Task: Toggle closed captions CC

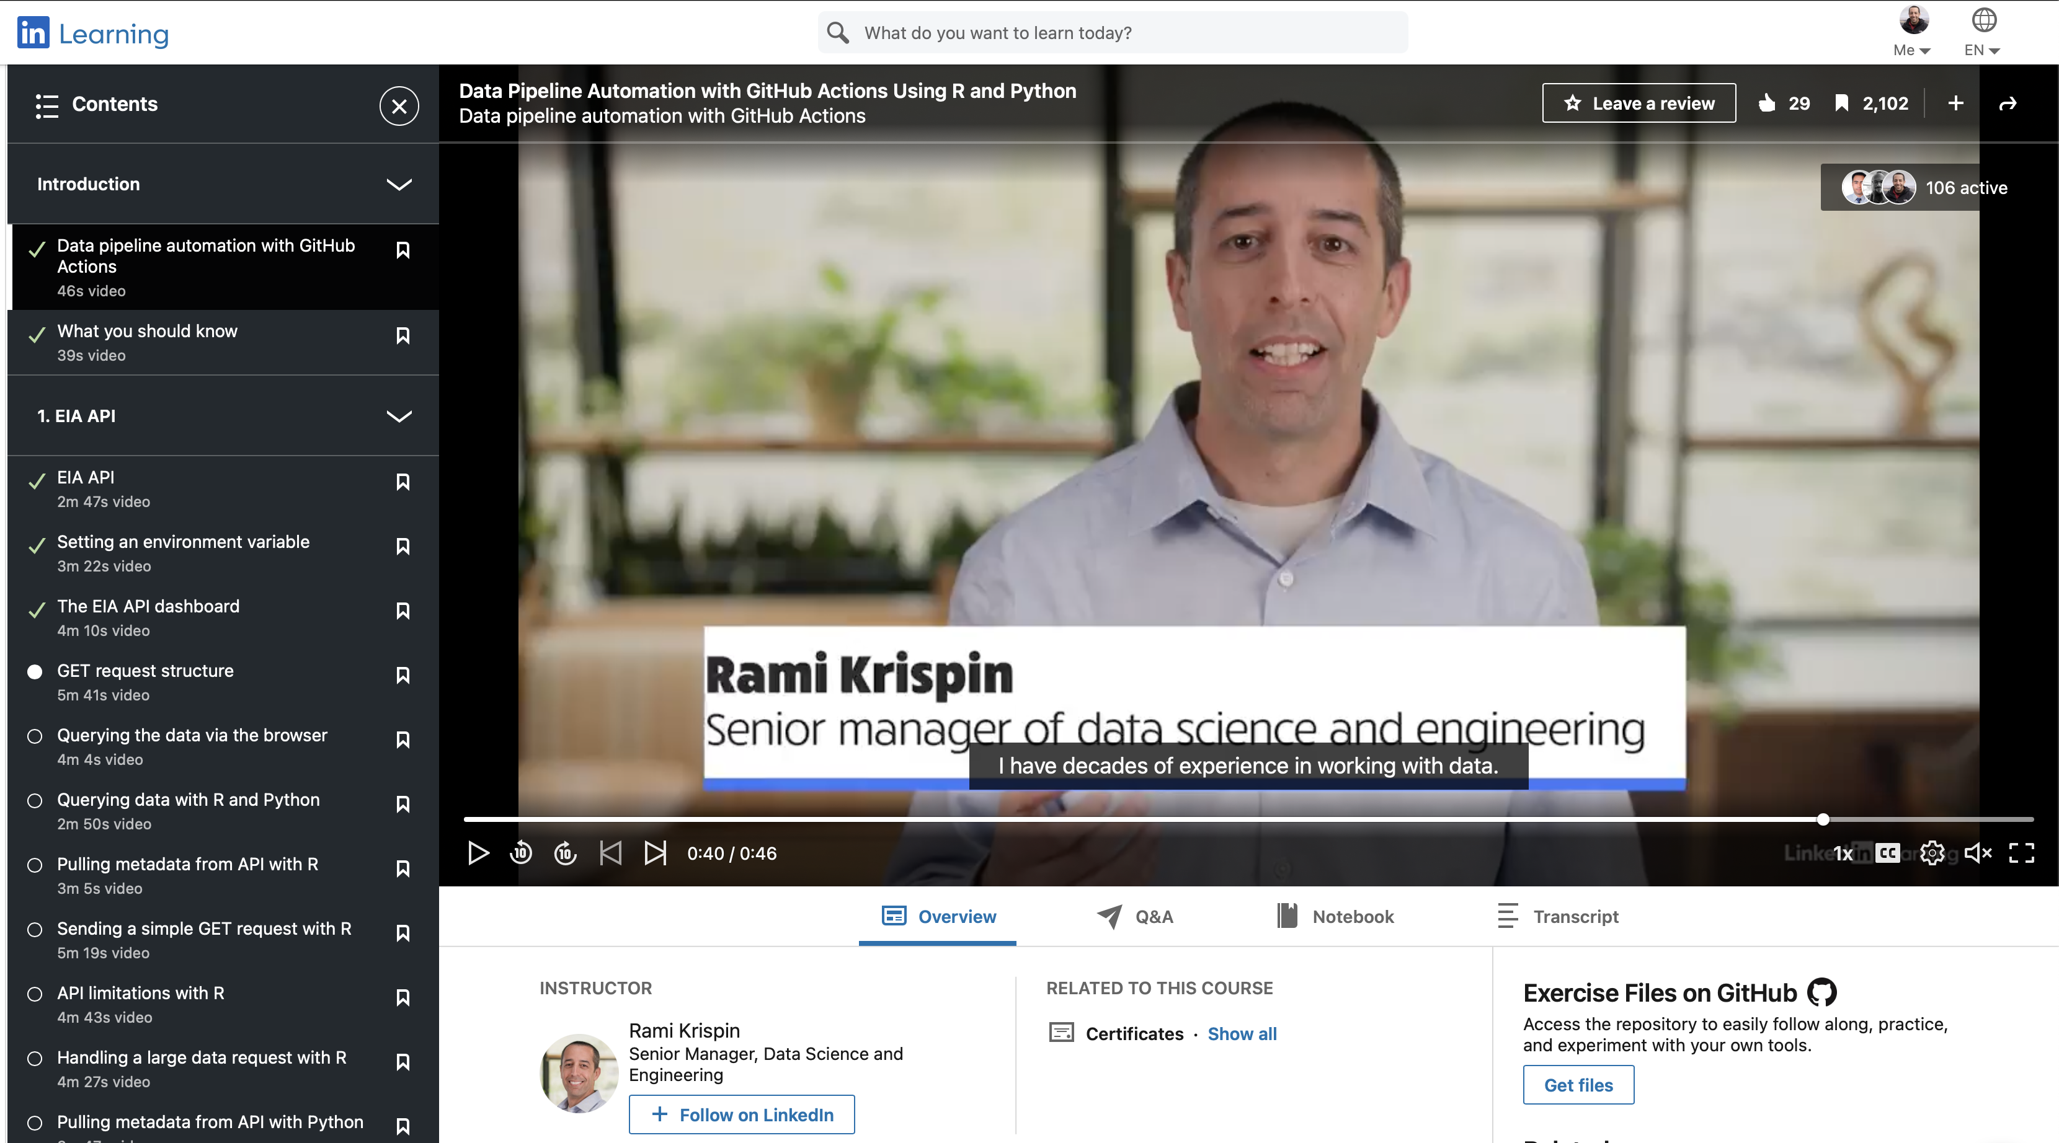Action: click(x=1888, y=853)
